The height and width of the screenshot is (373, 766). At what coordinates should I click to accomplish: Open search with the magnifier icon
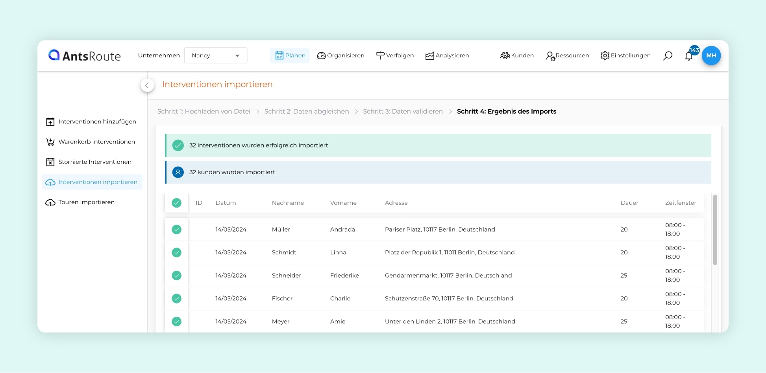coord(668,55)
